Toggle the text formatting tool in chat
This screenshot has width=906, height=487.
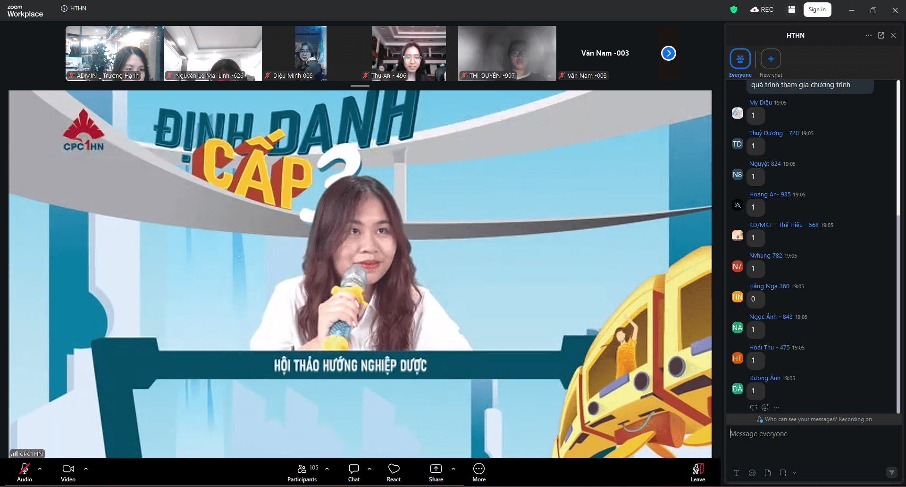[x=737, y=473]
